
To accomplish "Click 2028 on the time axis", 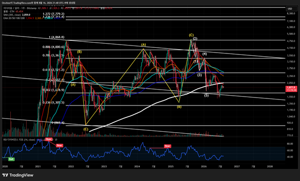I will coord(270,166).
